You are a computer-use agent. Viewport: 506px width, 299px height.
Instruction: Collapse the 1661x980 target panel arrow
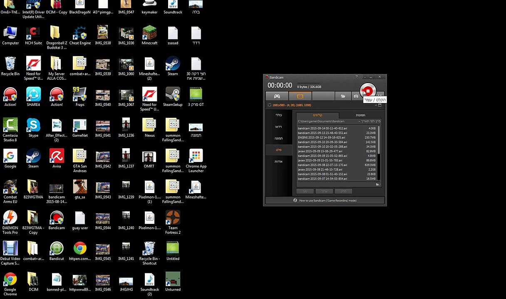(376, 105)
